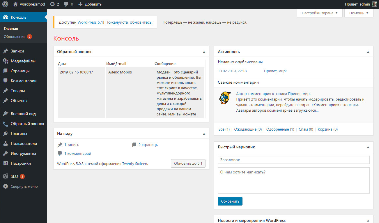Image resolution: width=379 pixels, height=223 pixels.
Task: Click the Записи pin icon in sidebar
Action: point(6,51)
